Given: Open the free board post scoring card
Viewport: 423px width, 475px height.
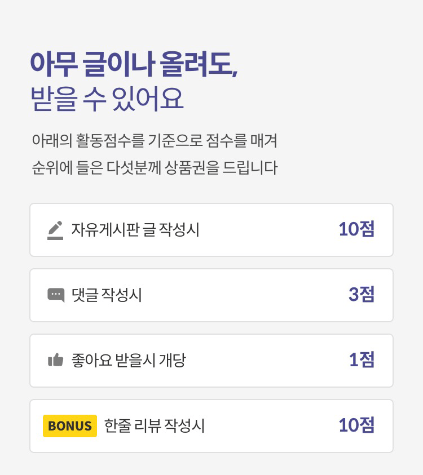Looking at the screenshot, I should [211, 230].
